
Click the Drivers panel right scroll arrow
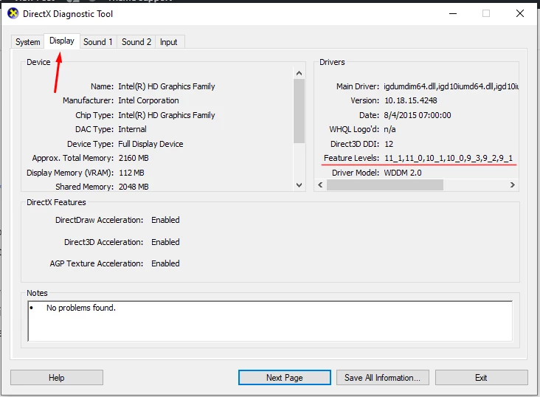pyautogui.click(x=513, y=185)
